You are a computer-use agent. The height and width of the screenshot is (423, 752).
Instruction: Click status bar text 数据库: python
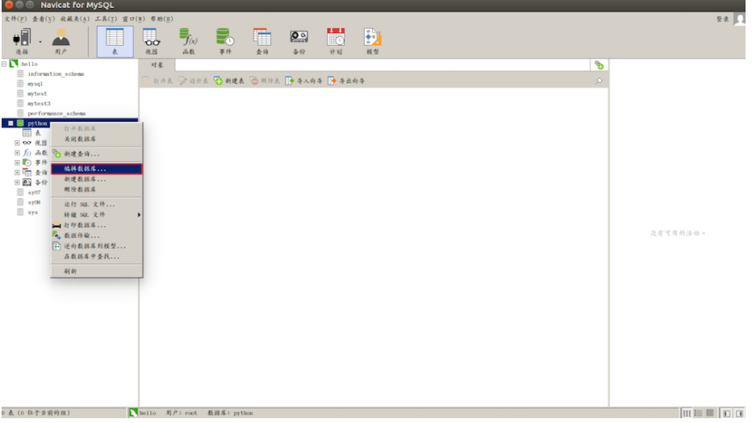(x=230, y=413)
